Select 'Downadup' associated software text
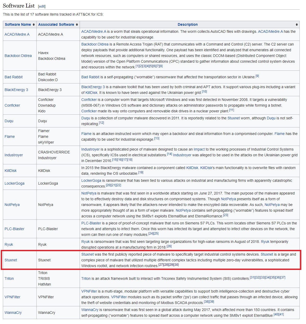This screenshot has width=306, height=324. 47,105
